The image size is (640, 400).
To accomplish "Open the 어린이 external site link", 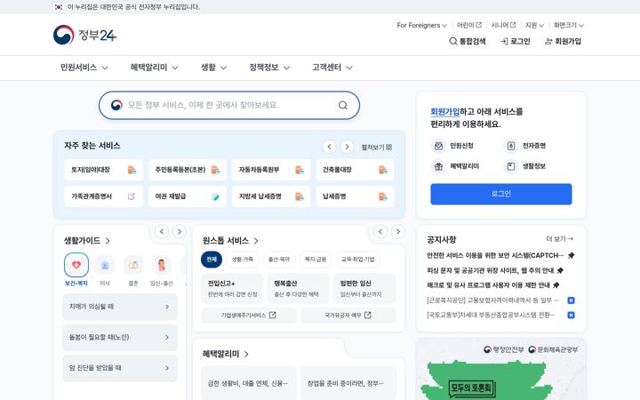I will pyautogui.click(x=469, y=25).
